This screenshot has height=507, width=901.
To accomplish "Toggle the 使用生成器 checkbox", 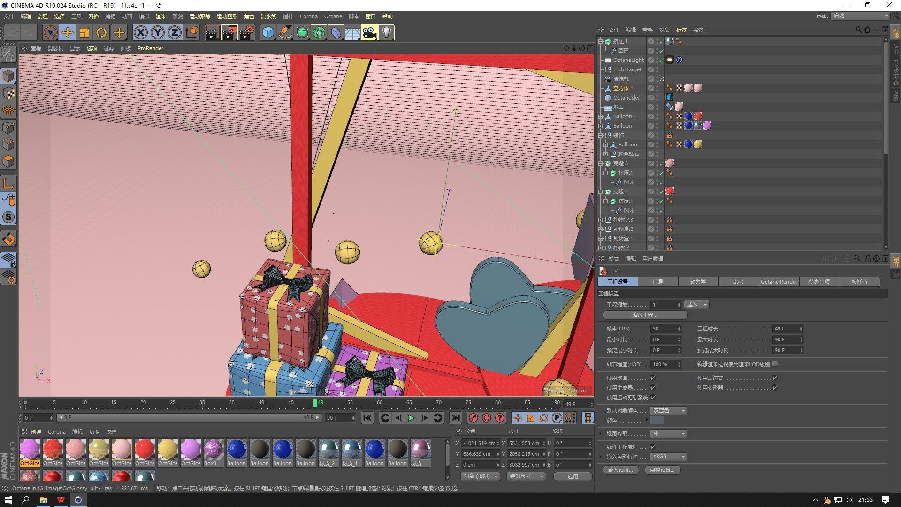I will coord(653,387).
